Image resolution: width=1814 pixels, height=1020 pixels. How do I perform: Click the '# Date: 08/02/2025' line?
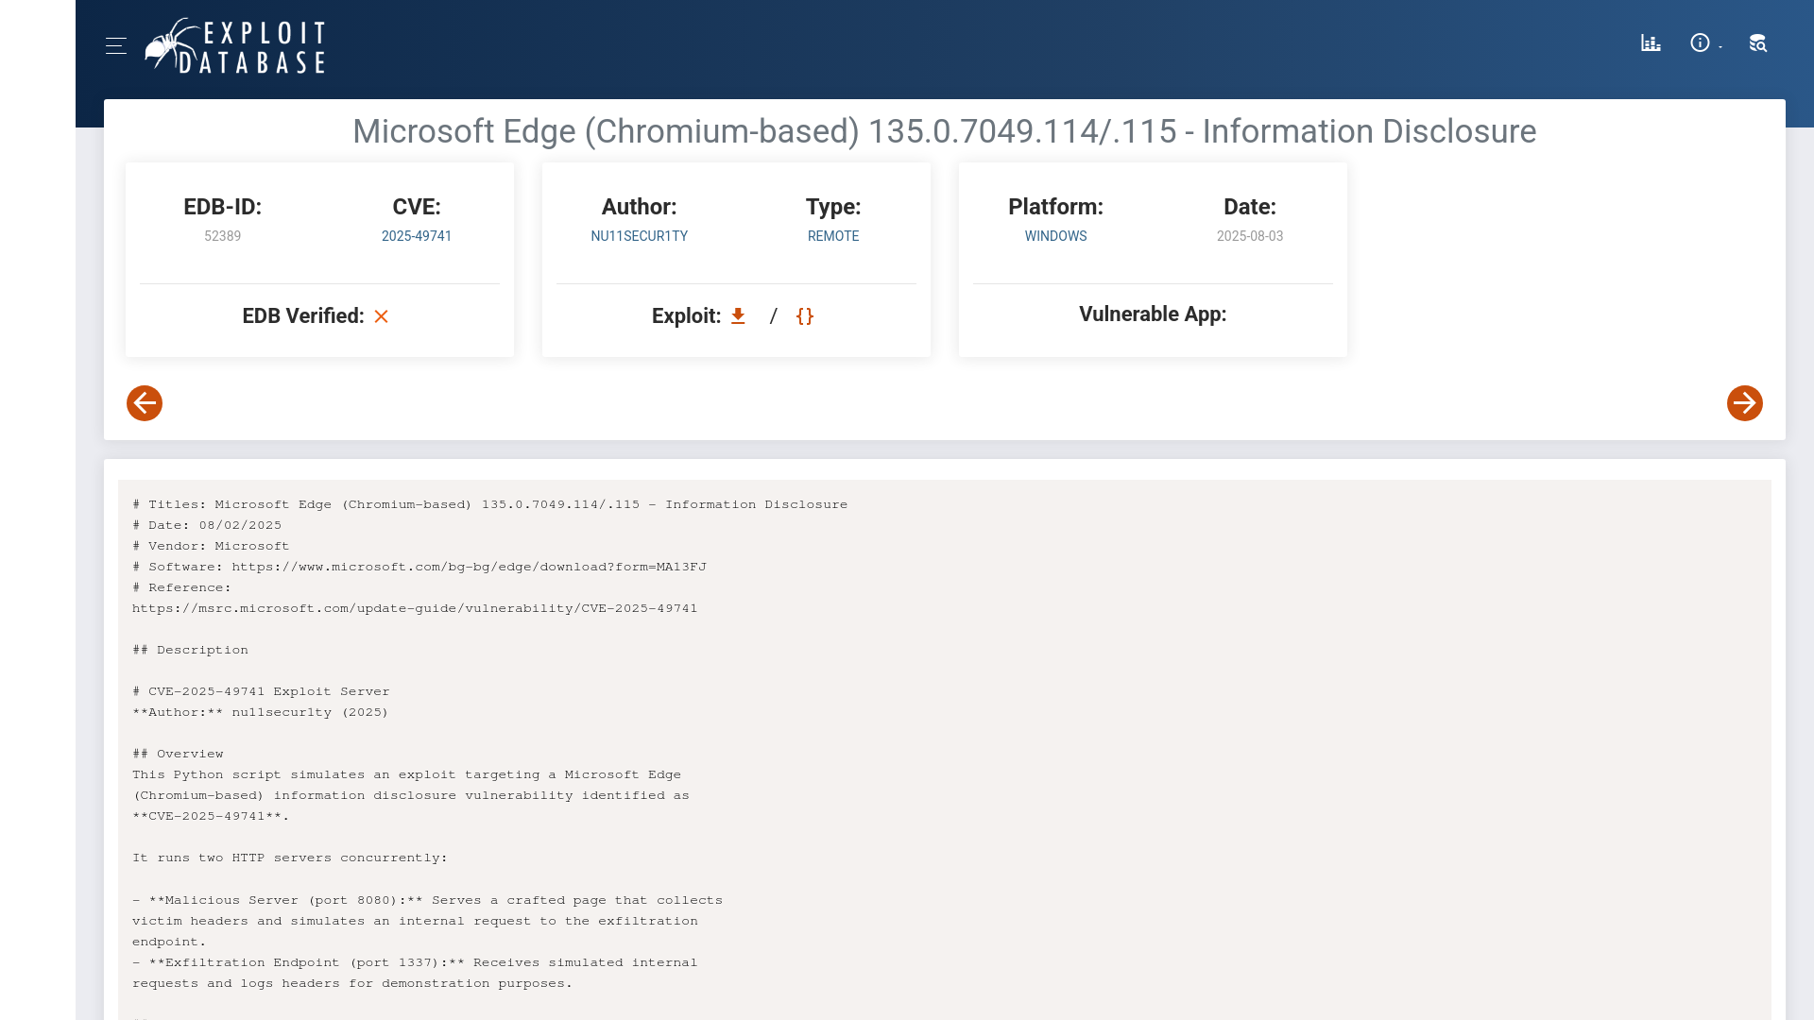pyautogui.click(x=207, y=525)
